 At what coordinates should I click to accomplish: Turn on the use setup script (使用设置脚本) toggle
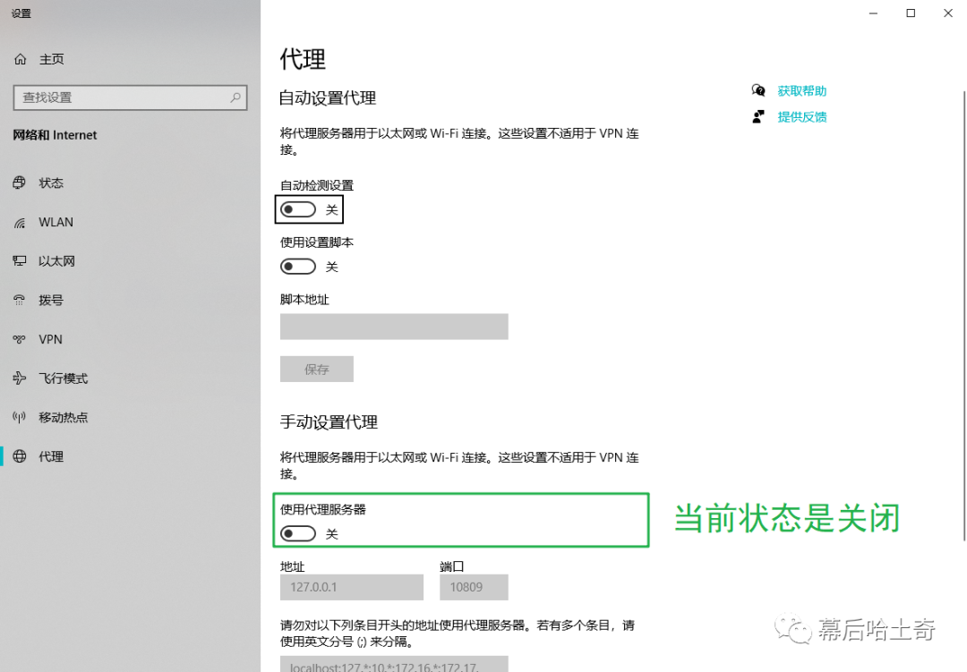coord(298,267)
